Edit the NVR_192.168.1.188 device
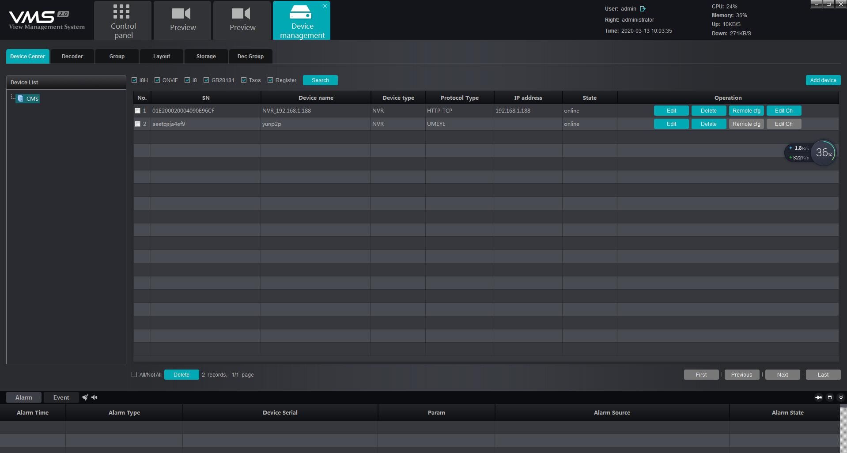Image resolution: width=847 pixels, height=453 pixels. point(671,111)
